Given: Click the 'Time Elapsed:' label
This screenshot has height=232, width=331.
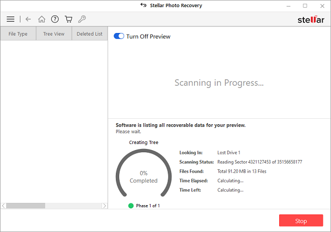Looking at the screenshot, I should point(194,181).
